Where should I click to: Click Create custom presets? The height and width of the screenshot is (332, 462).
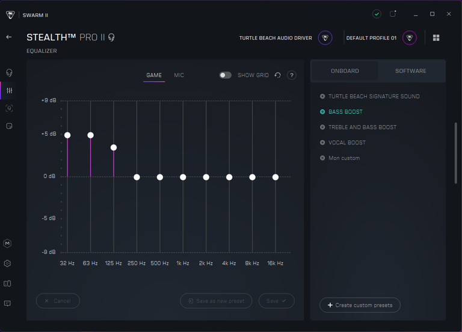360,305
